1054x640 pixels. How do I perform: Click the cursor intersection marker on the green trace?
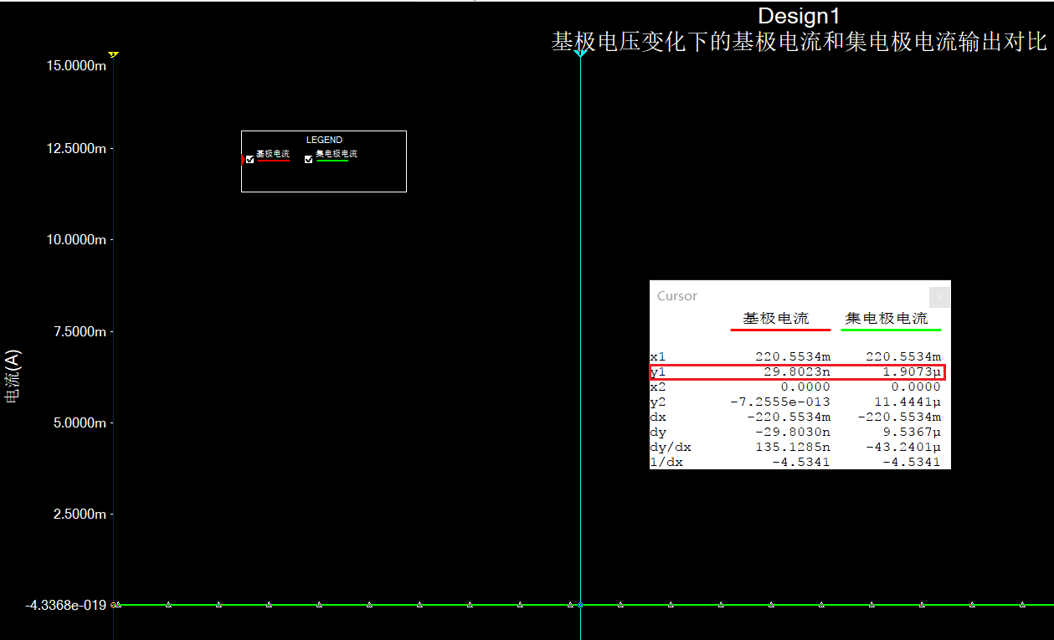click(x=580, y=604)
